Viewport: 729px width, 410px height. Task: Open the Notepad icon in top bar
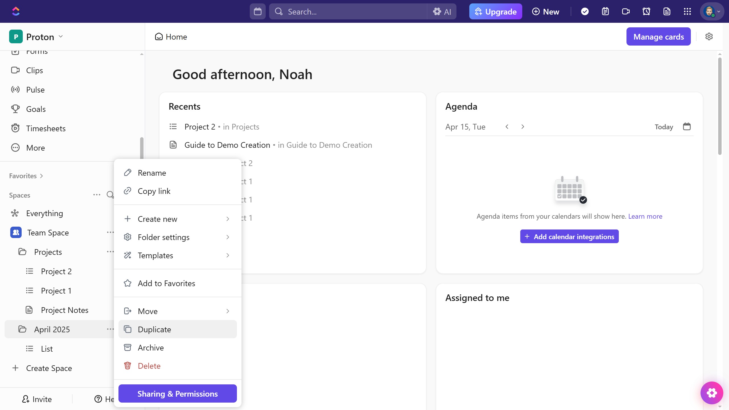click(x=605, y=12)
